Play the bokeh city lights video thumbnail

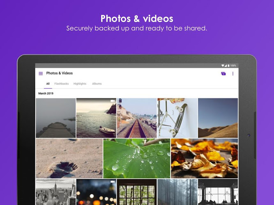pyautogui.click(x=96, y=192)
